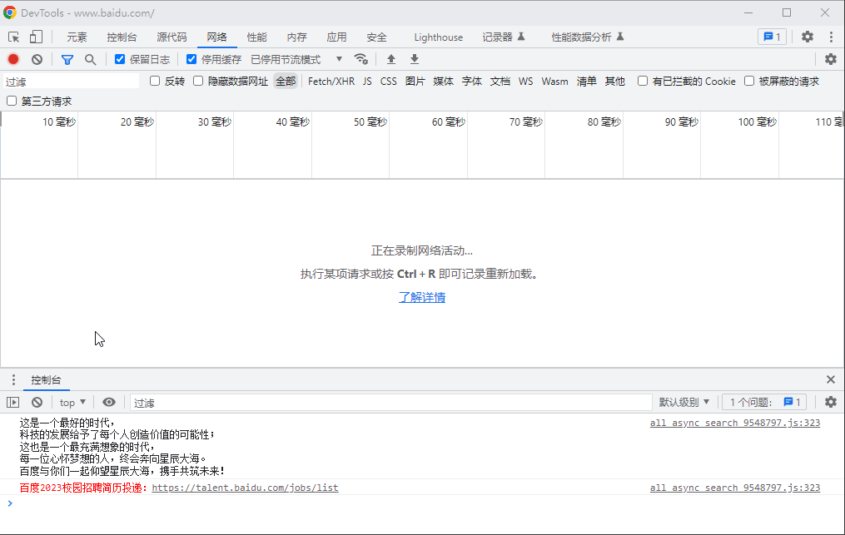Open the 1 个问题 issues counter in console

764,402
